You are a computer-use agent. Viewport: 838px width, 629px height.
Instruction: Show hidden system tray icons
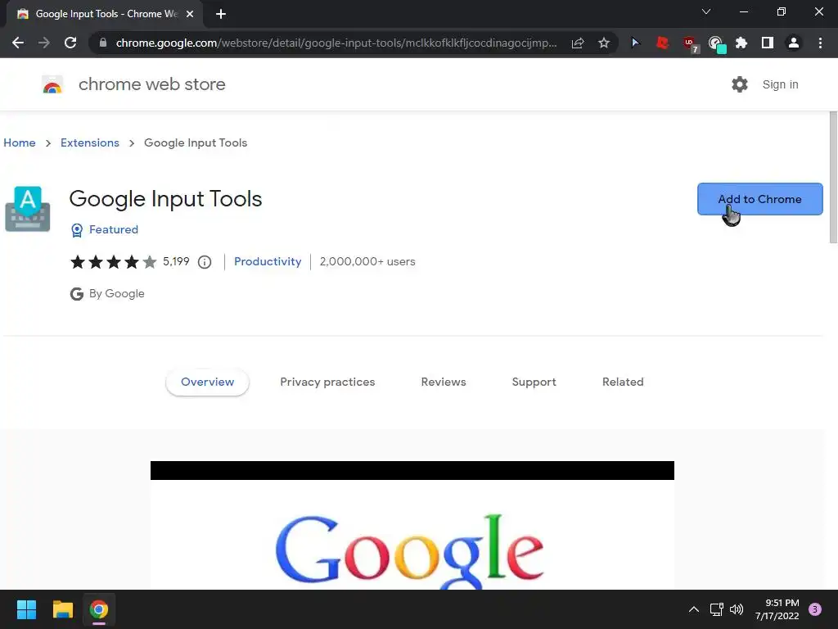click(x=694, y=609)
